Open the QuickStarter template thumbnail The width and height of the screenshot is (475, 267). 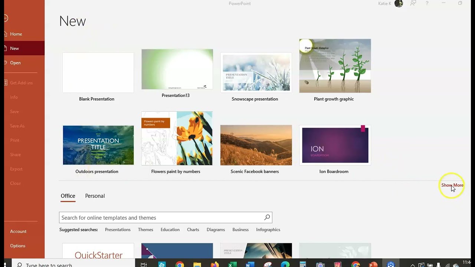click(98, 251)
